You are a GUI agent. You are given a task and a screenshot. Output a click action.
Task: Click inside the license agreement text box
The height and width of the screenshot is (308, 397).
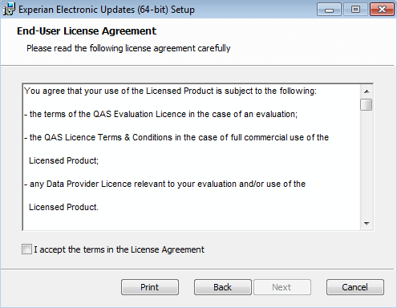(192, 157)
